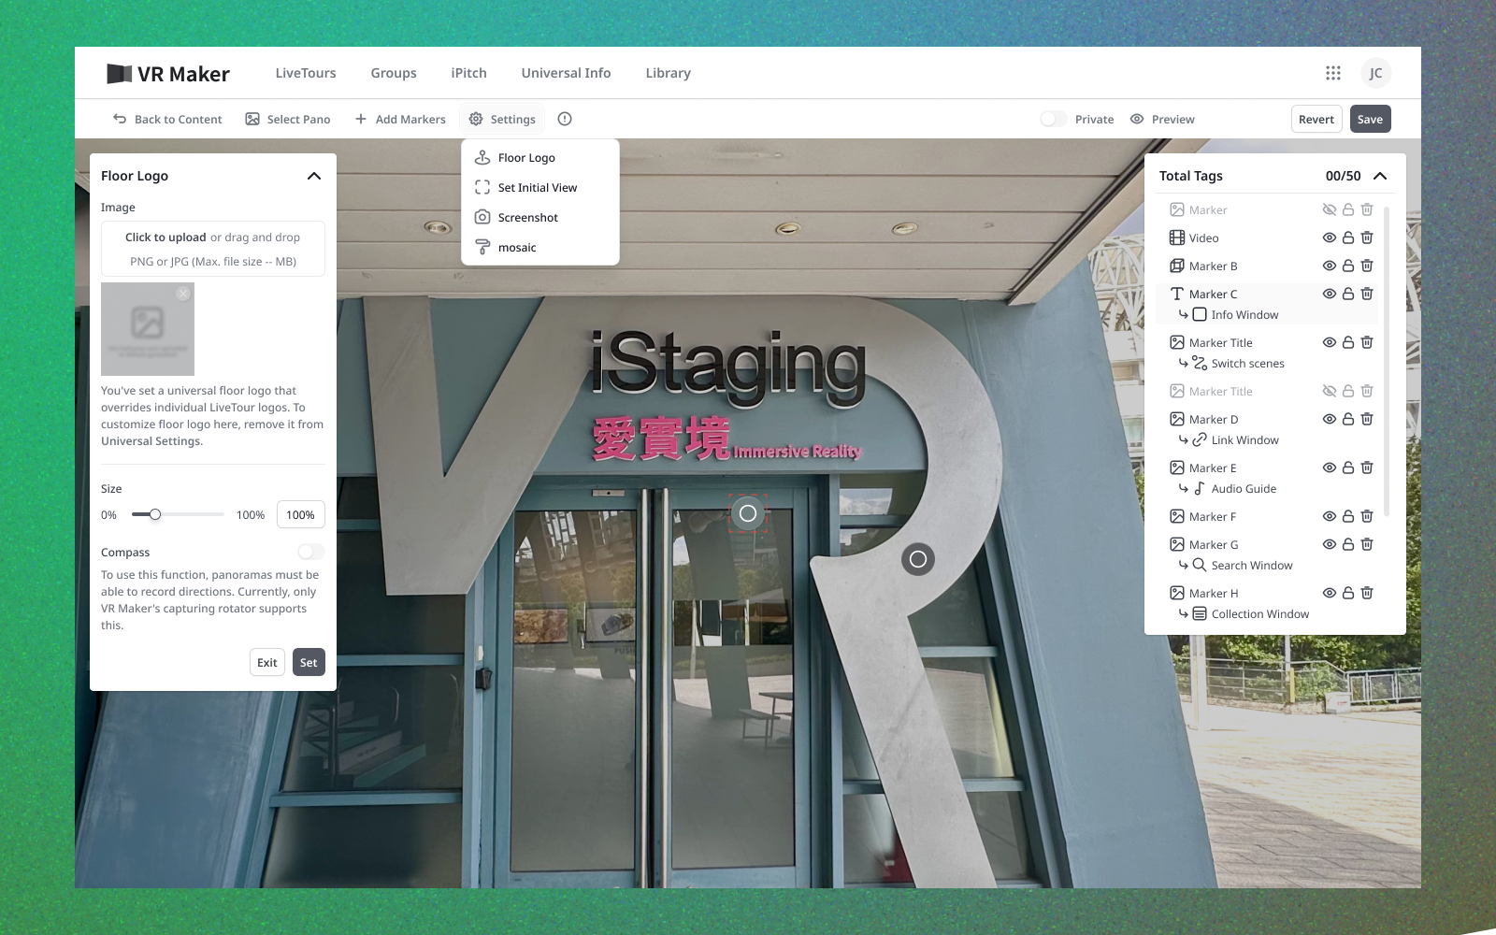Hide Marker D via eye icon

point(1330,419)
